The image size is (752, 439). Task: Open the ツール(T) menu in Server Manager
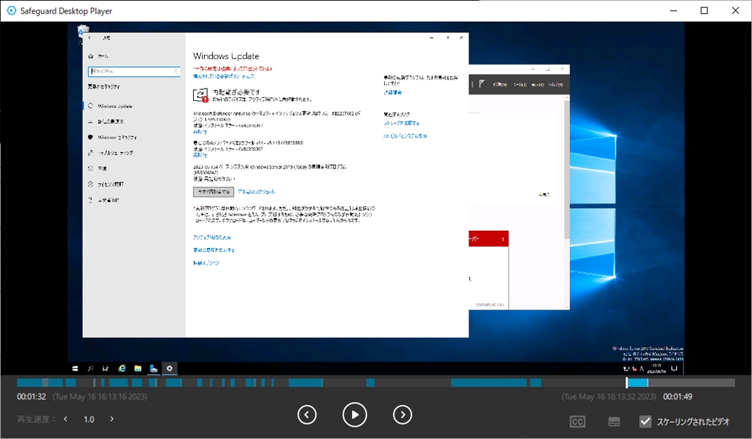(520, 84)
